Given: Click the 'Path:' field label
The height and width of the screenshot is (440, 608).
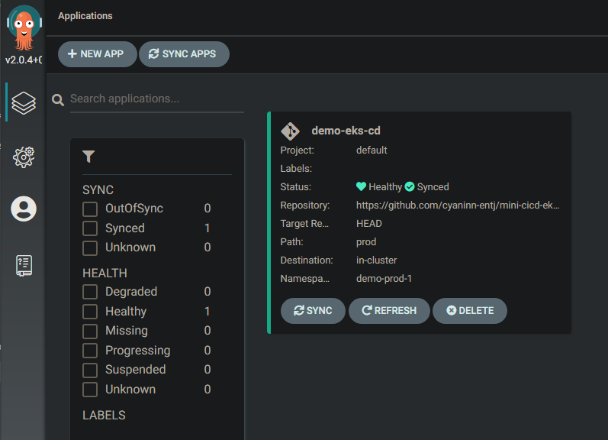Looking at the screenshot, I should 291,242.
